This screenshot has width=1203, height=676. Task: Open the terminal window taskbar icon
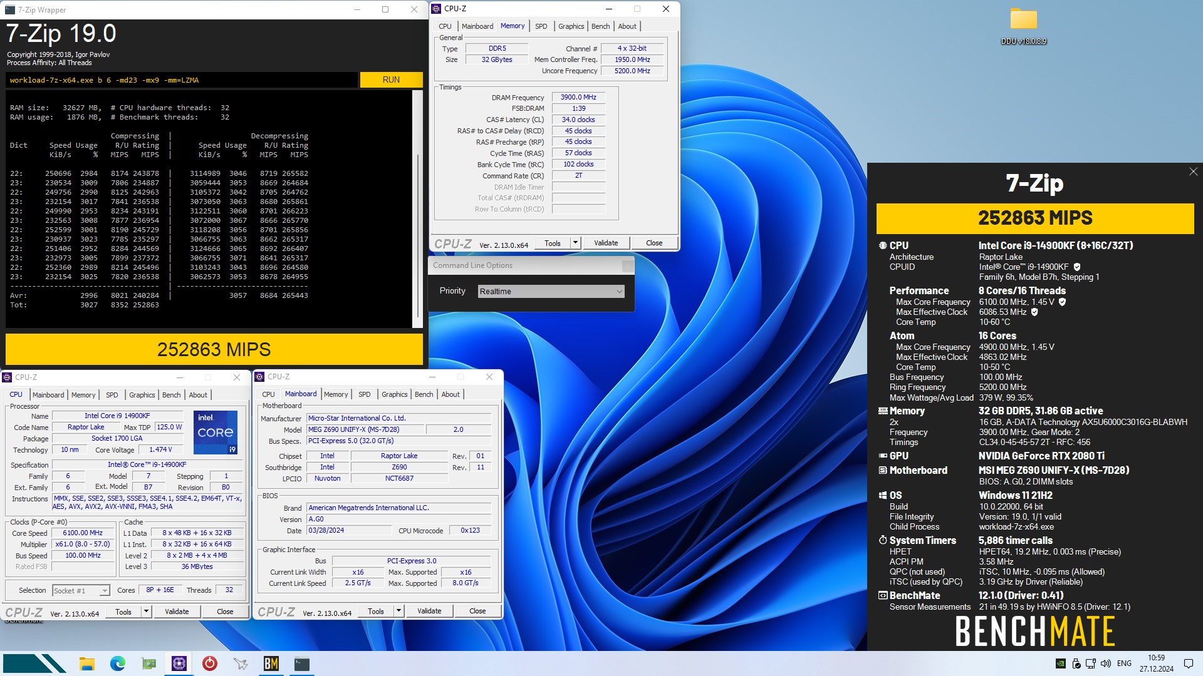tap(302, 663)
